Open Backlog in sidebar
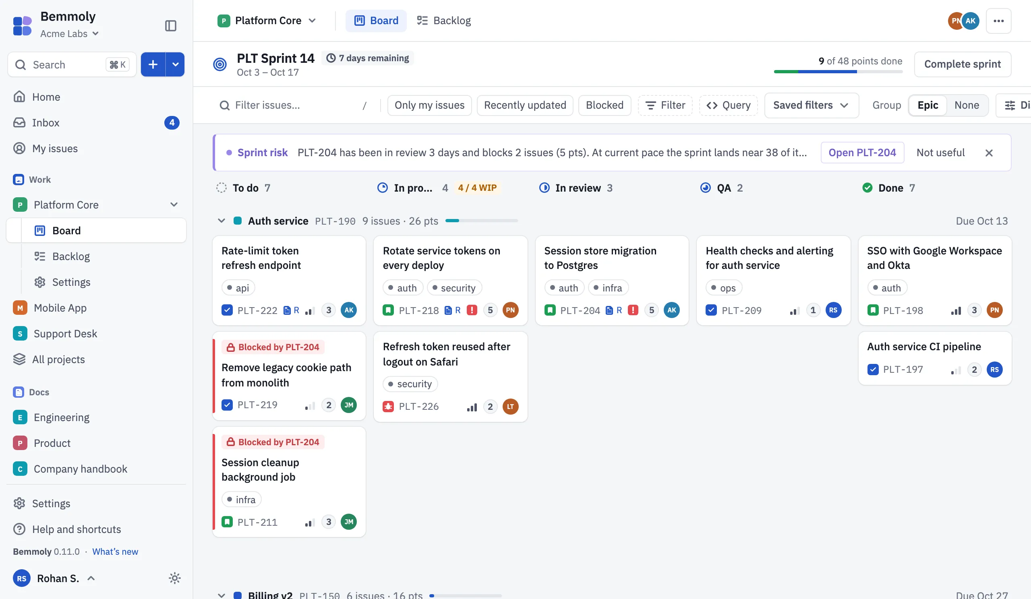1031x599 pixels. [96, 256]
